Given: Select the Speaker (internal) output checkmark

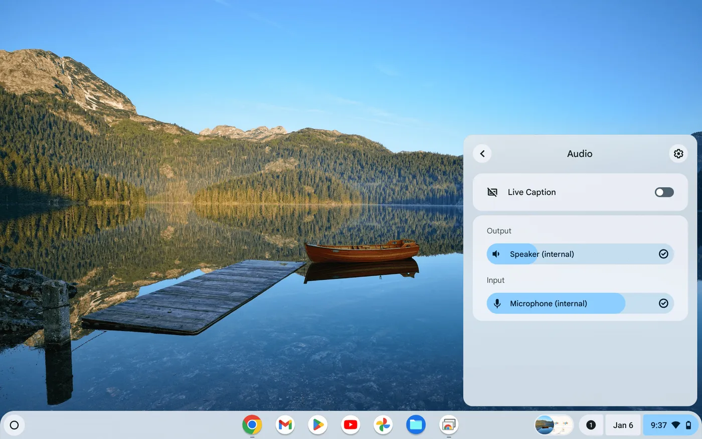Looking at the screenshot, I should [663, 254].
